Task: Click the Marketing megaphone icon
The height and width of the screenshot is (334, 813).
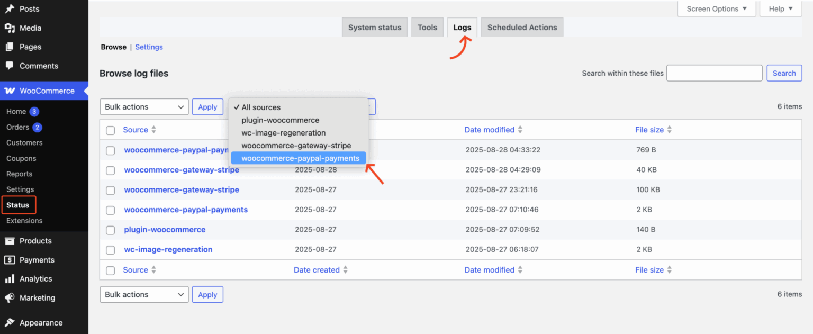Action: (10, 298)
